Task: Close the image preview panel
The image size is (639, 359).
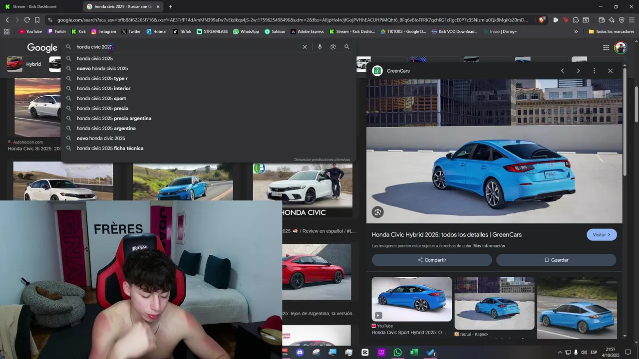Action: click(610, 71)
